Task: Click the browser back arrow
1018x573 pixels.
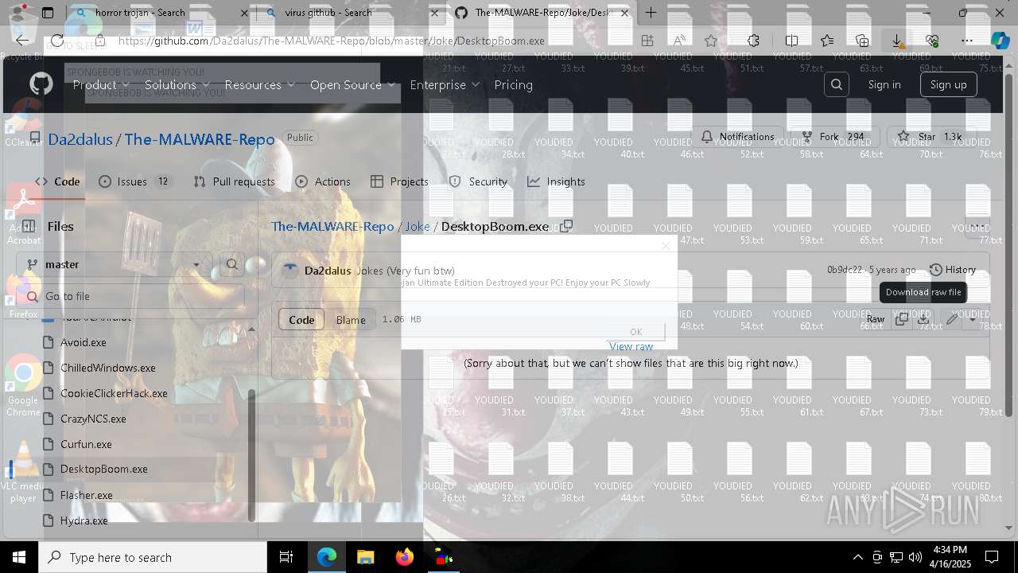Action: pyautogui.click(x=22, y=41)
